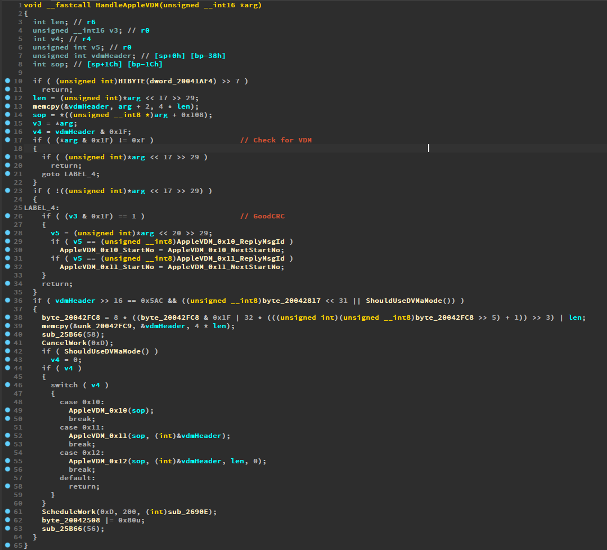Toggle breakpoint dot on closing line 65
This screenshot has height=550, width=607.
(x=7, y=545)
